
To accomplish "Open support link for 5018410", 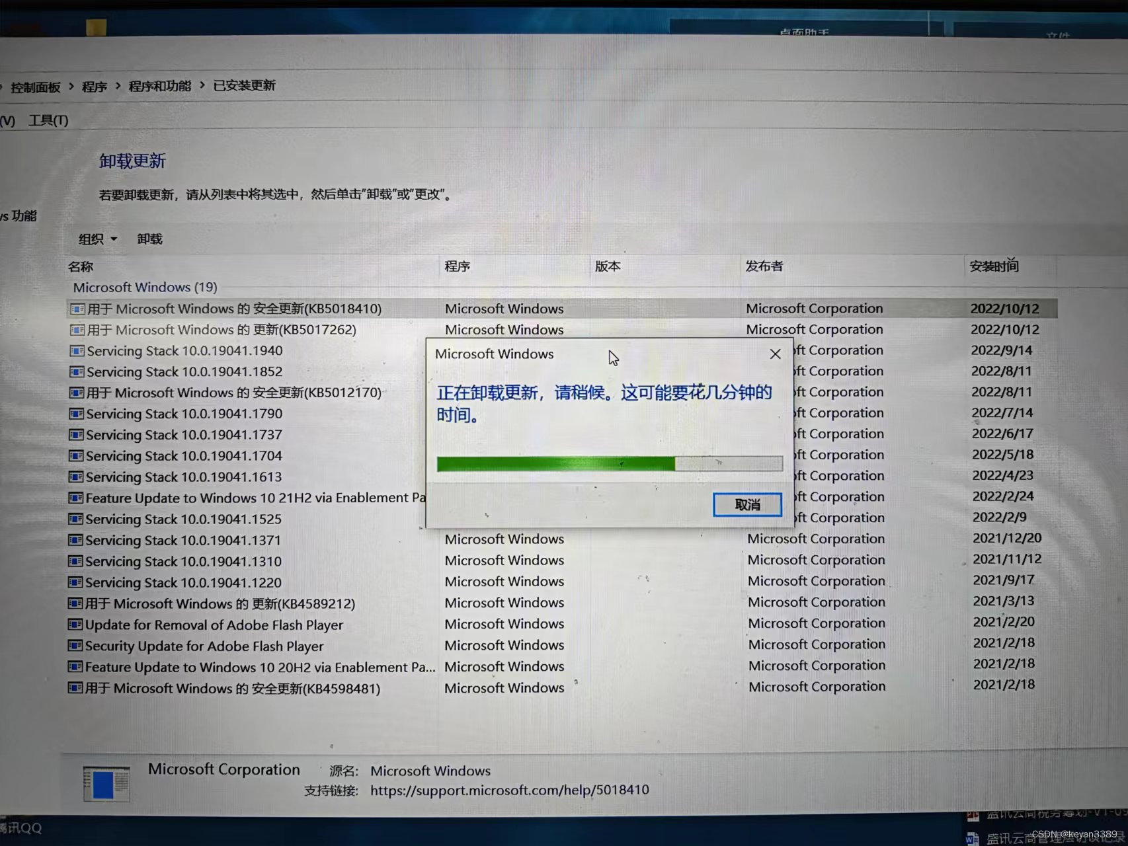I will tap(509, 790).
